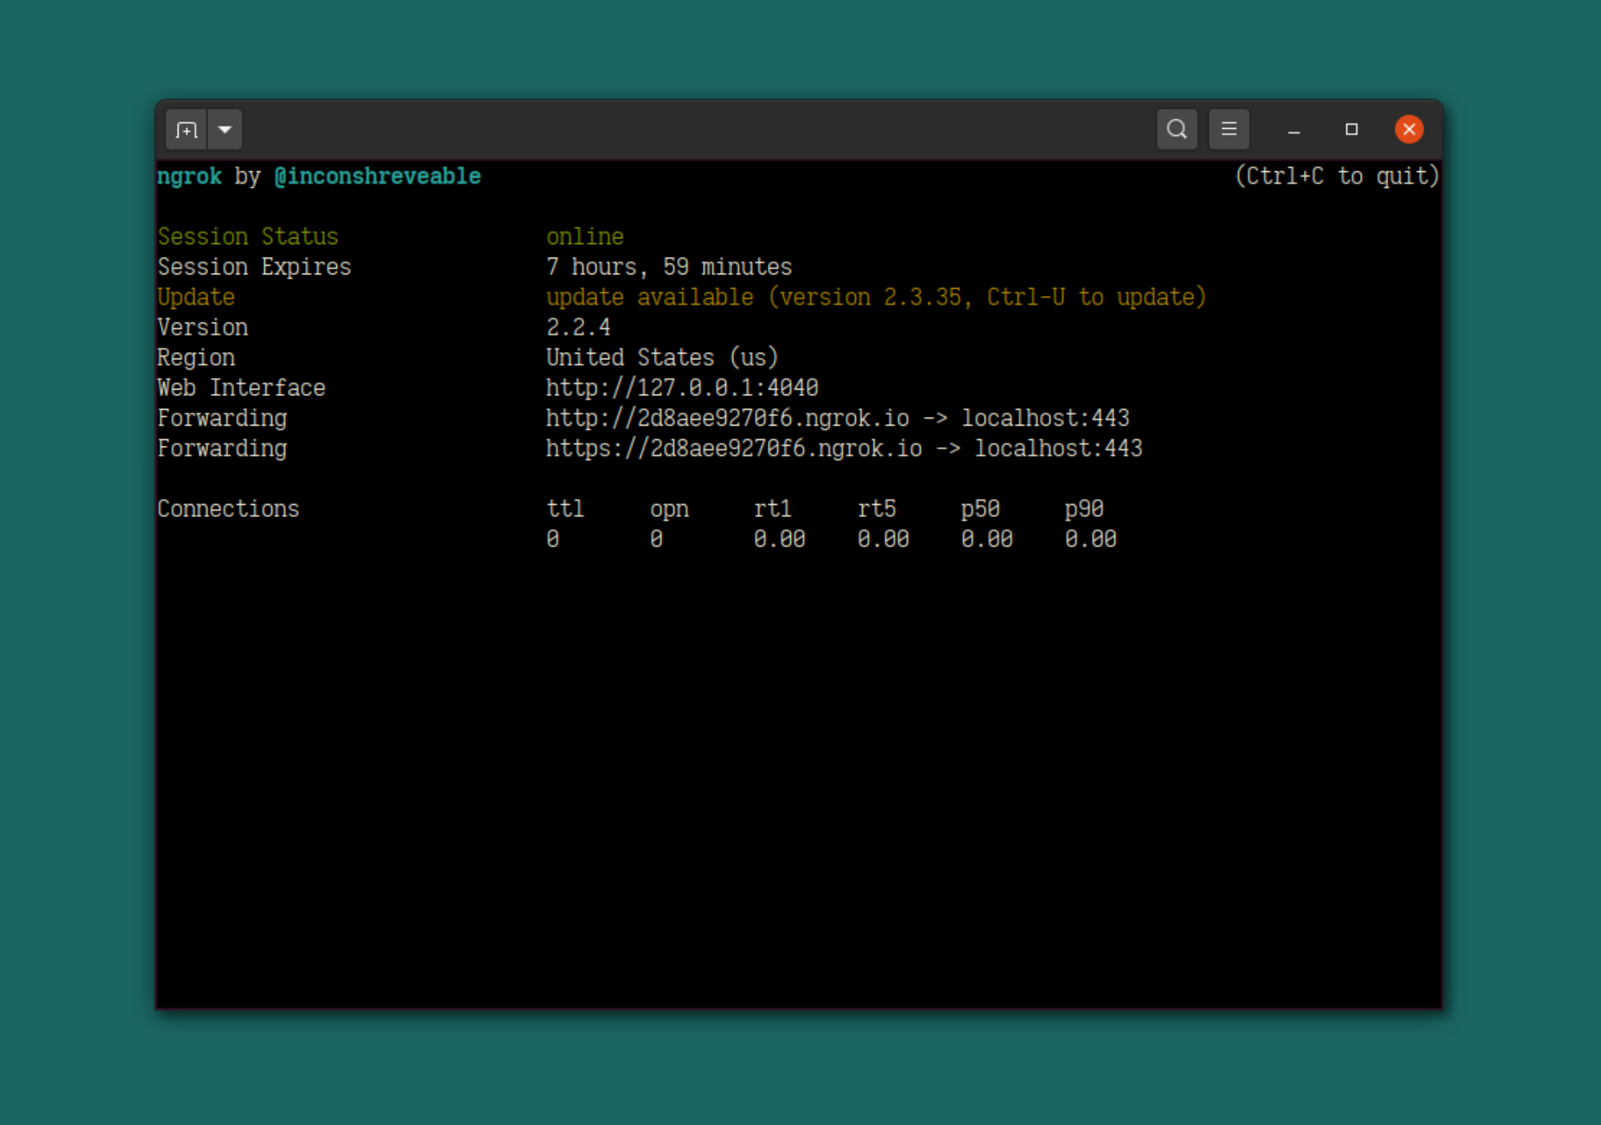
Task: Click the http://2d8aee9270f6.ngrok.io forwarding URL
Action: 728,418
